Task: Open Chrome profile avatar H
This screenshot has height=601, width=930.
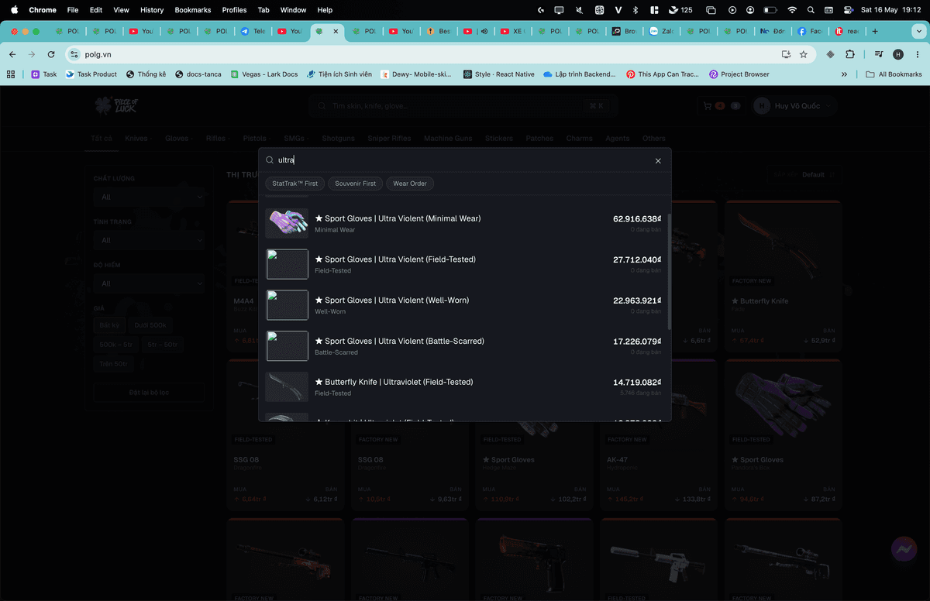Action: [898, 54]
